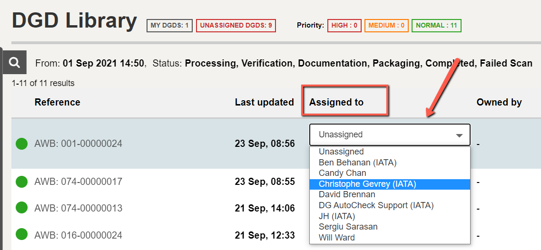Open AWB: 074-00000017 reference row
This screenshot has height=250, width=541.
[x=78, y=182]
